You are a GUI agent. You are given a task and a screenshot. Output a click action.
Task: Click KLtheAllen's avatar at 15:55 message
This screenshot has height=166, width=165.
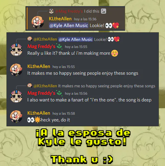(x=16, y=70)
